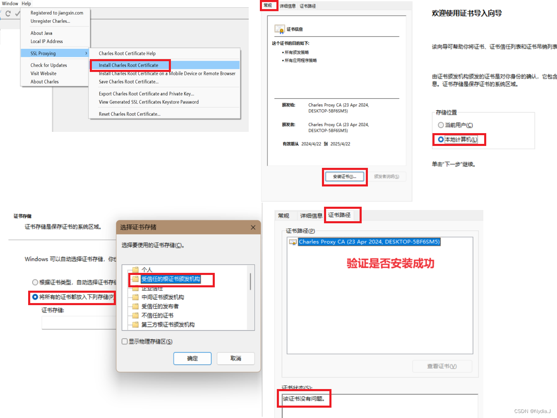Choose Install Charles Root Certificate
Viewport: 557px width, 418px height.
(128, 65)
